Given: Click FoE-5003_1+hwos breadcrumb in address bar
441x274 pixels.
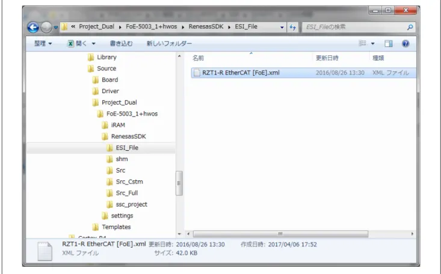Looking at the screenshot, I should point(152,26).
